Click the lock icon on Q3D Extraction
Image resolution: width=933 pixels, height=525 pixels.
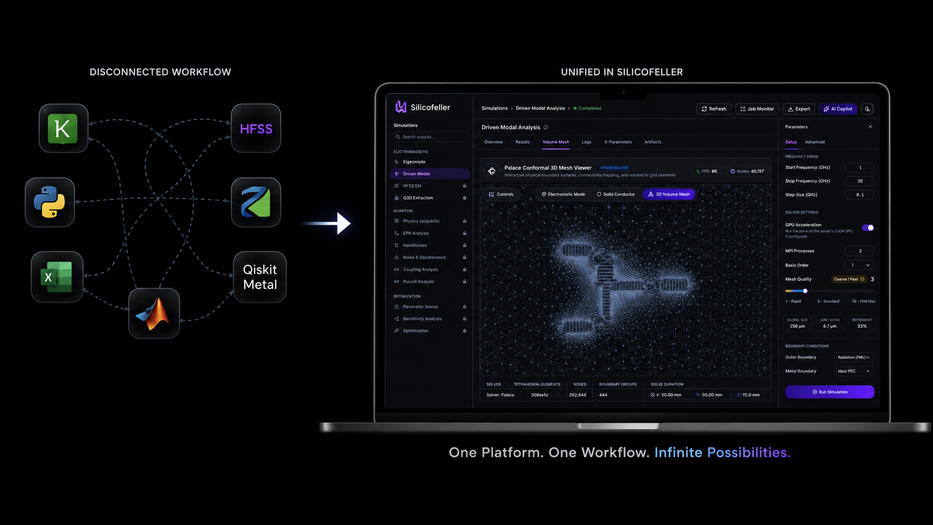pos(464,198)
